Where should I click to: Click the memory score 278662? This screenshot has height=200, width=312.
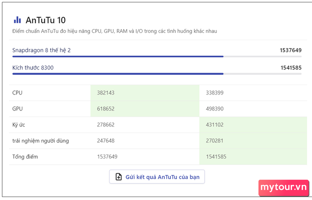point(106,125)
